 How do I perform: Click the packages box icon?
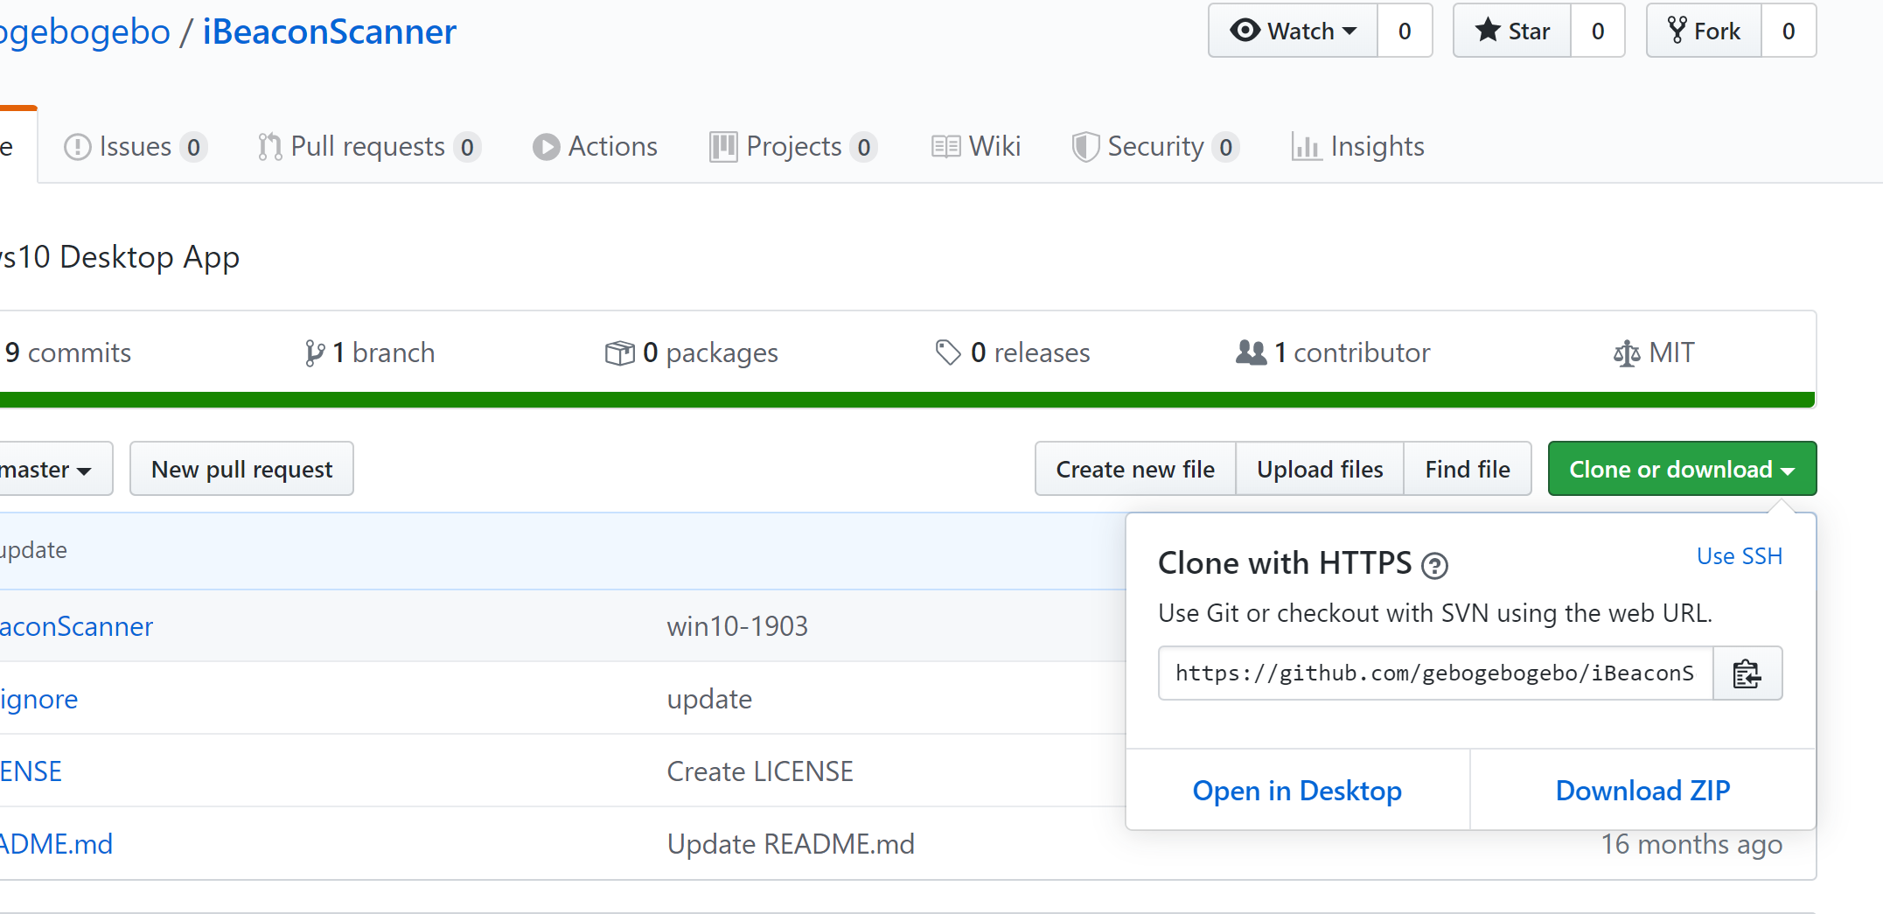(619, 353)
